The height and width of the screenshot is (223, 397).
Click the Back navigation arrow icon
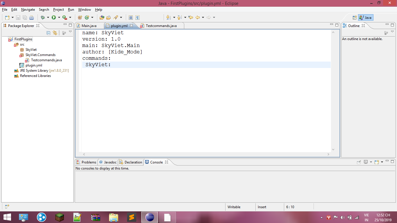[198, 17]
